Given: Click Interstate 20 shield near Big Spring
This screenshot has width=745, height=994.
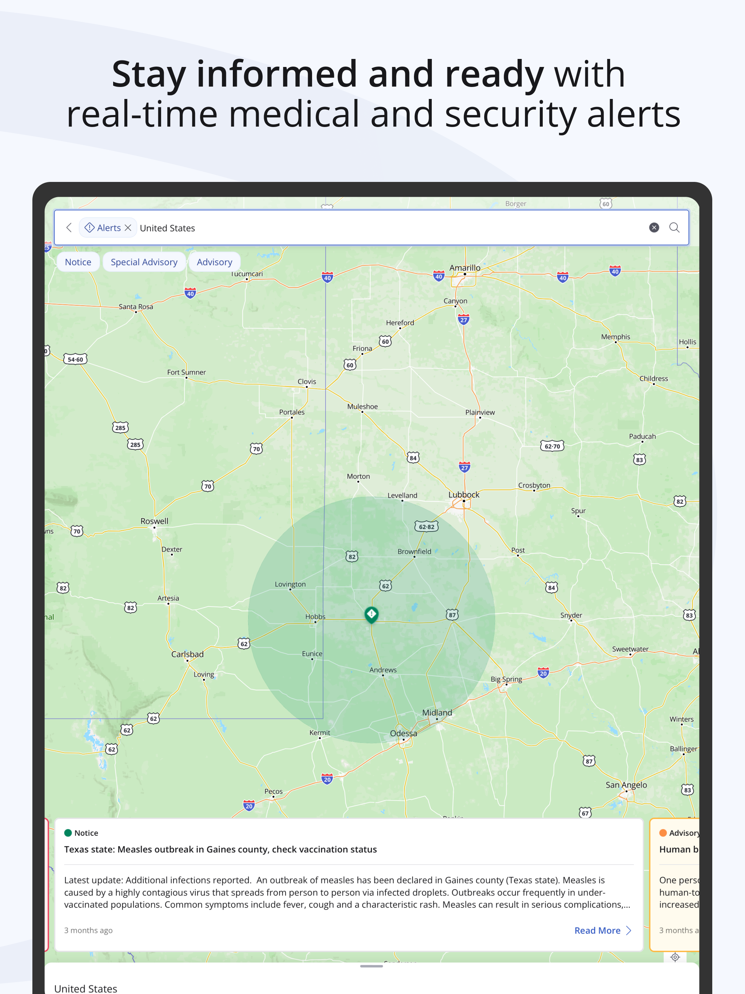Looking at the screenshot, I should [543, 673].
